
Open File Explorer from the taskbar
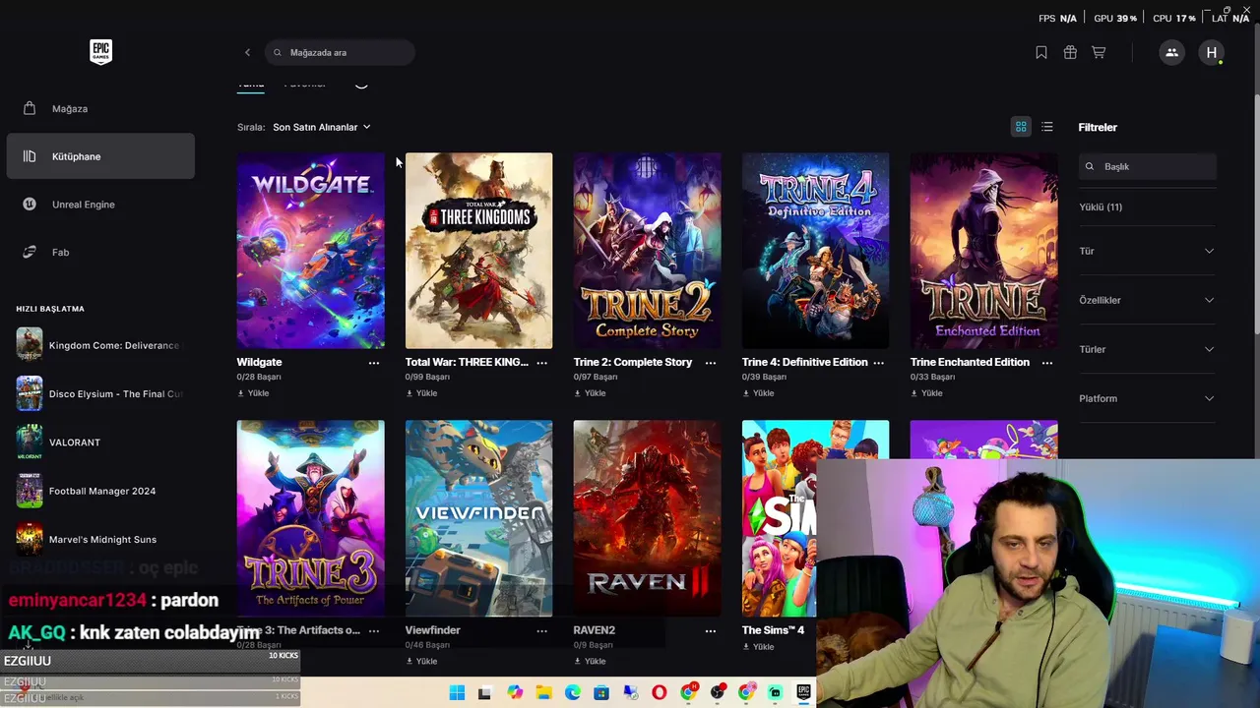[543, 693]
